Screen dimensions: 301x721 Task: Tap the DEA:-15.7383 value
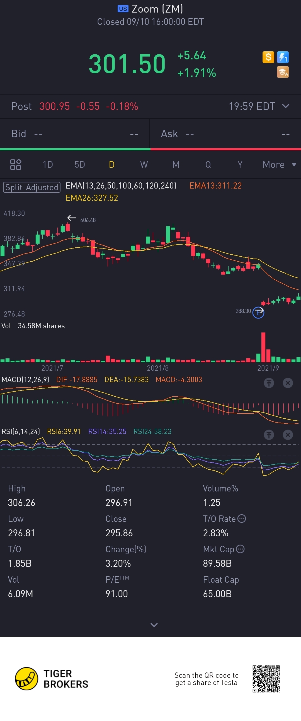127,380
